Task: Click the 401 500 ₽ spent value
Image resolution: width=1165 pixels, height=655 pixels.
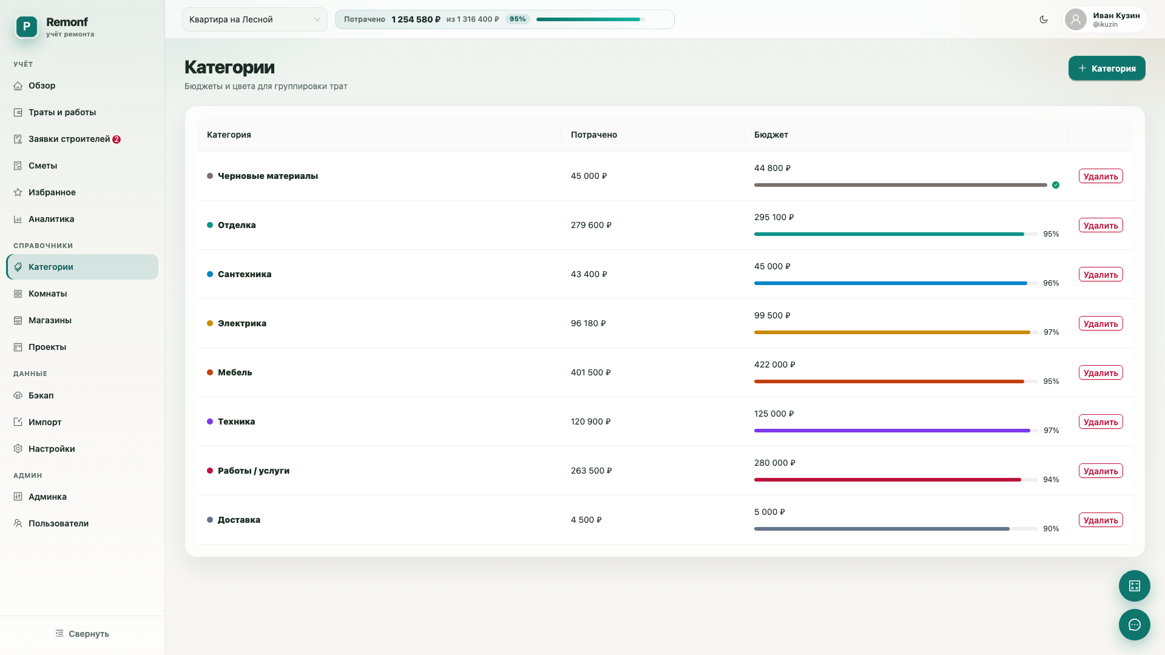Action: click(x=590, y=372)
